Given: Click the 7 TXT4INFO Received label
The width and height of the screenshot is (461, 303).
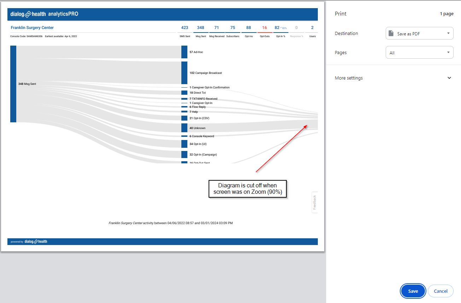Looking at the screenshot, I should pos(203,99).
